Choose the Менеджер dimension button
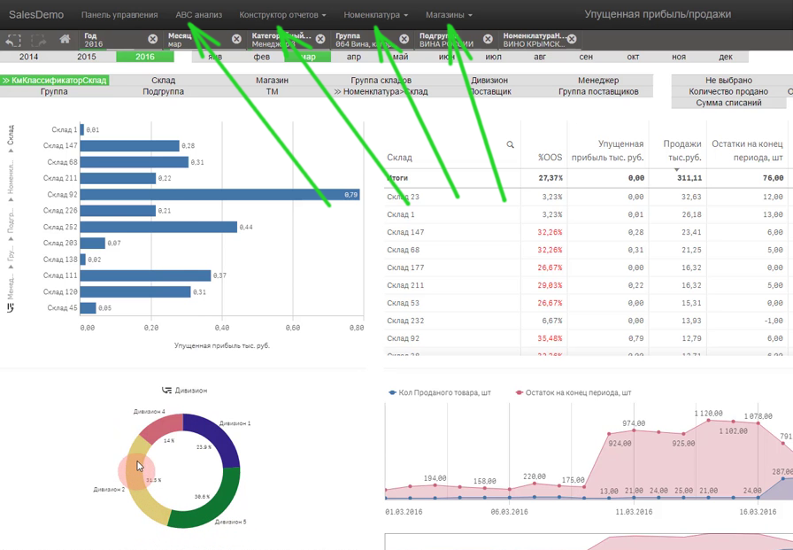Image resolution: width=793 pixels, height=550 pixels. (x=598, y=80)
